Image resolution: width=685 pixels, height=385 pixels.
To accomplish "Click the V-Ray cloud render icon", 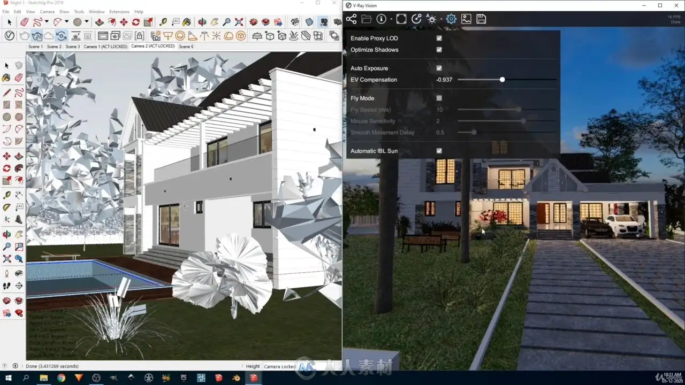I will point(48,36).
